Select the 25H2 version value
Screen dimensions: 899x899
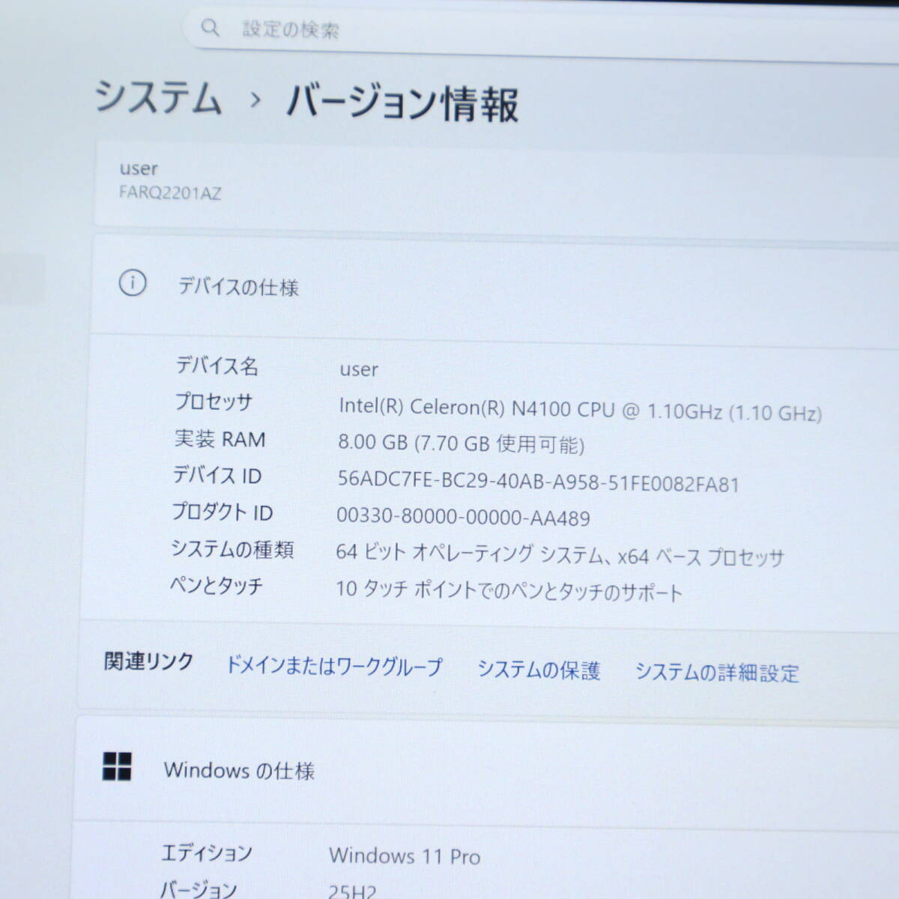click(352, 891)
